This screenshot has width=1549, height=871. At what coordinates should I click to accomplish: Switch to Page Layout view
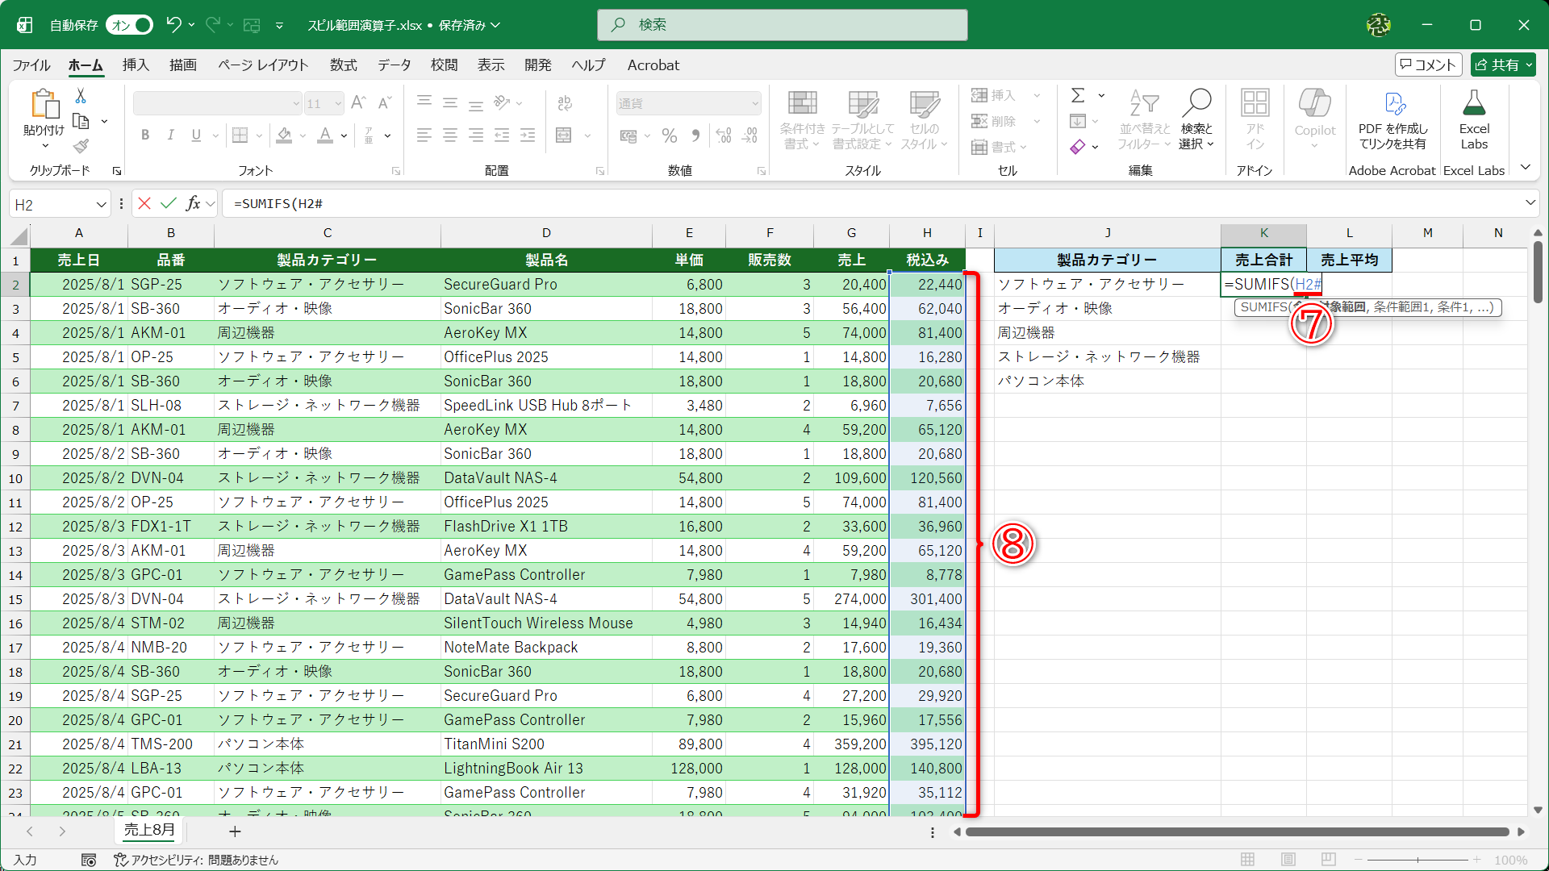(x=1288, y=859)
